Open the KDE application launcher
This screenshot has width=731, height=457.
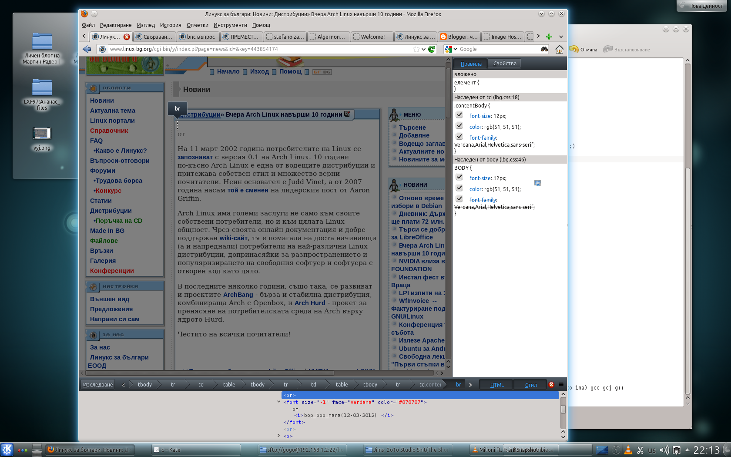click(x=7, y=450)
